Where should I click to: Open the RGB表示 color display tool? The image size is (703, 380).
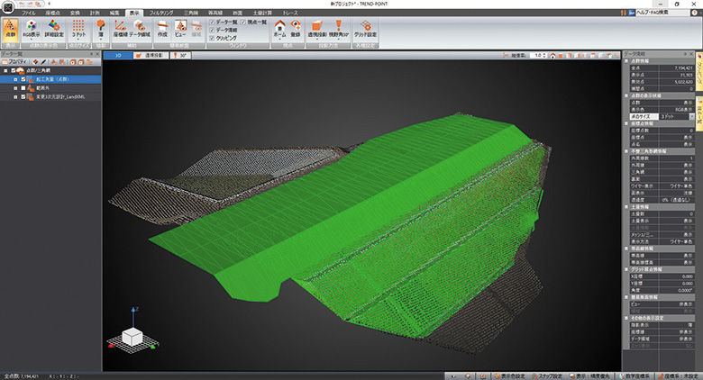(32, 30)
